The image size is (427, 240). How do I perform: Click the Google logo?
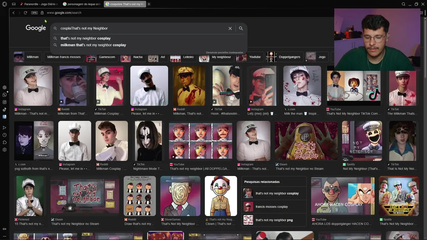coord(36,28)
